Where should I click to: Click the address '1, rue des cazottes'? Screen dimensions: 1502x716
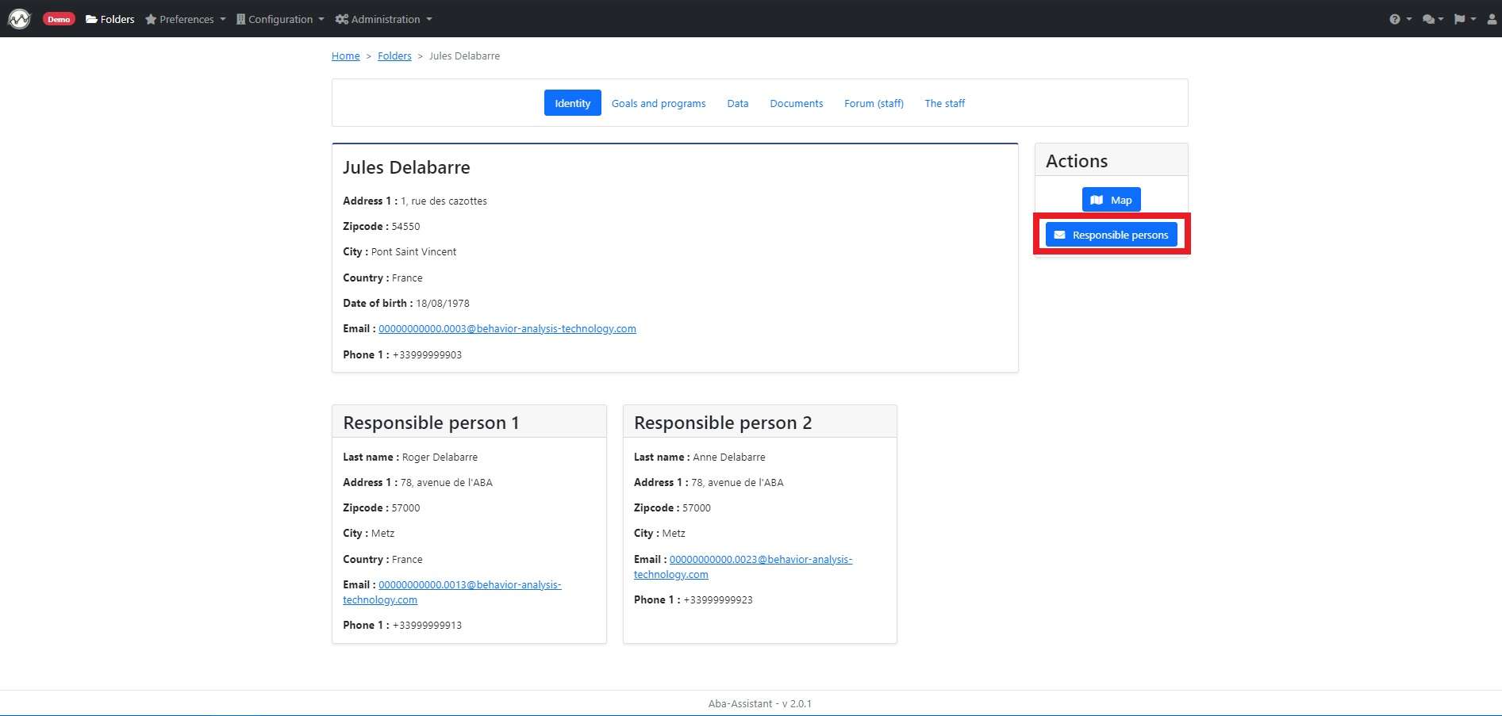click(444, 201)
